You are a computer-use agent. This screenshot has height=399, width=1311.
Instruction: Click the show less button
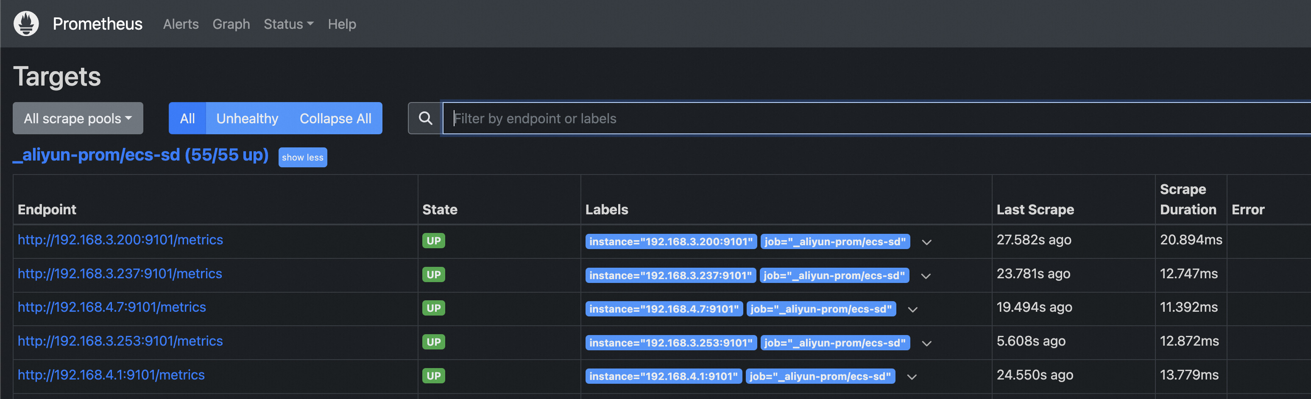[x=302, y=158]
